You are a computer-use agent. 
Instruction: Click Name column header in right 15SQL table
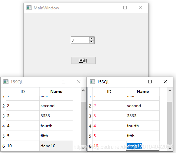pyautogui.click(x=143, y=92)
